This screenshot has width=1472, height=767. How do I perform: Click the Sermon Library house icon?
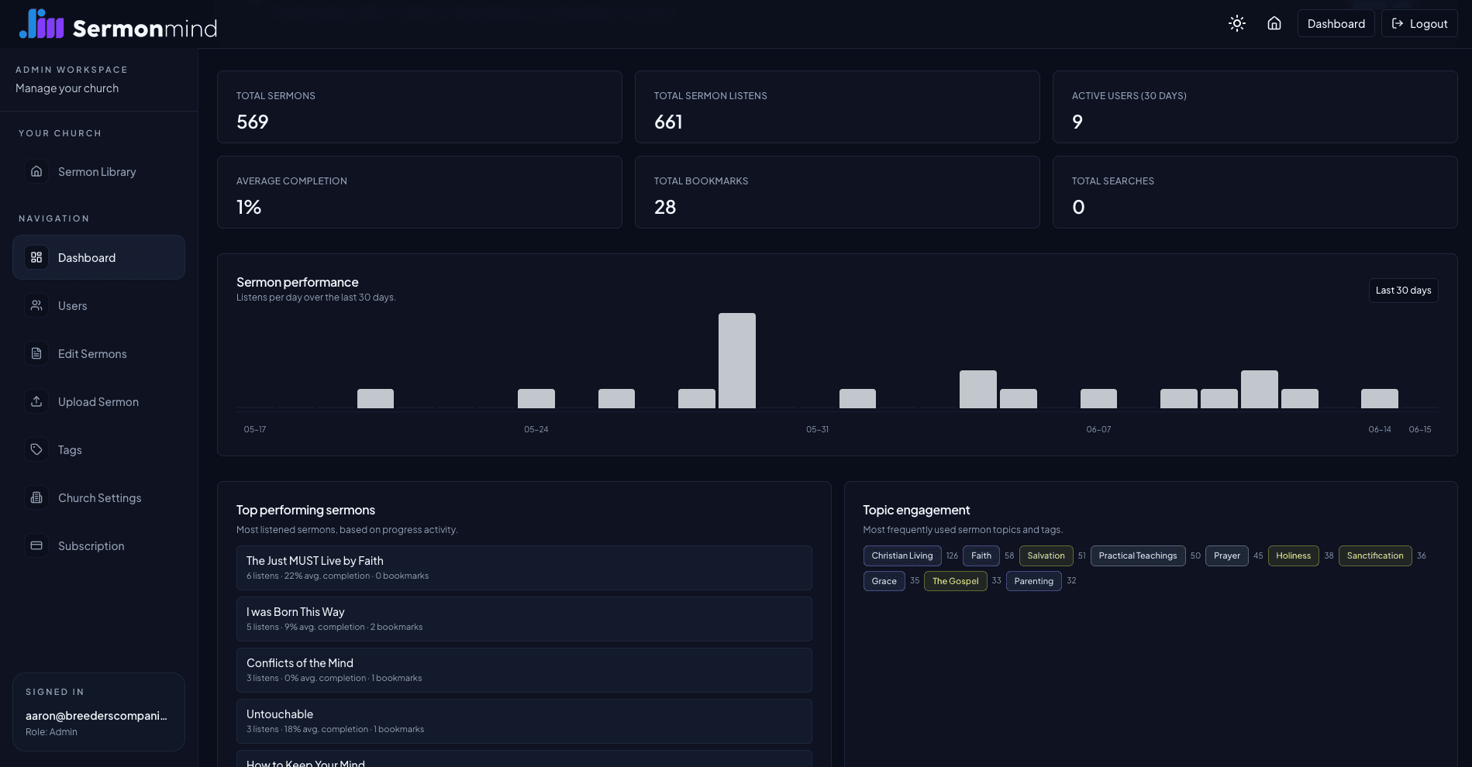click(x=36, y=172)
